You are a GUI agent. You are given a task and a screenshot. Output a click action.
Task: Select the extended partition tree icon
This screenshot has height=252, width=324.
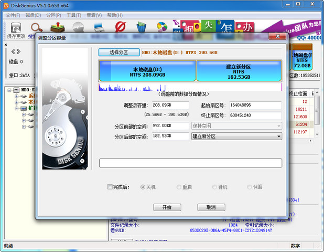pos(24,109)
